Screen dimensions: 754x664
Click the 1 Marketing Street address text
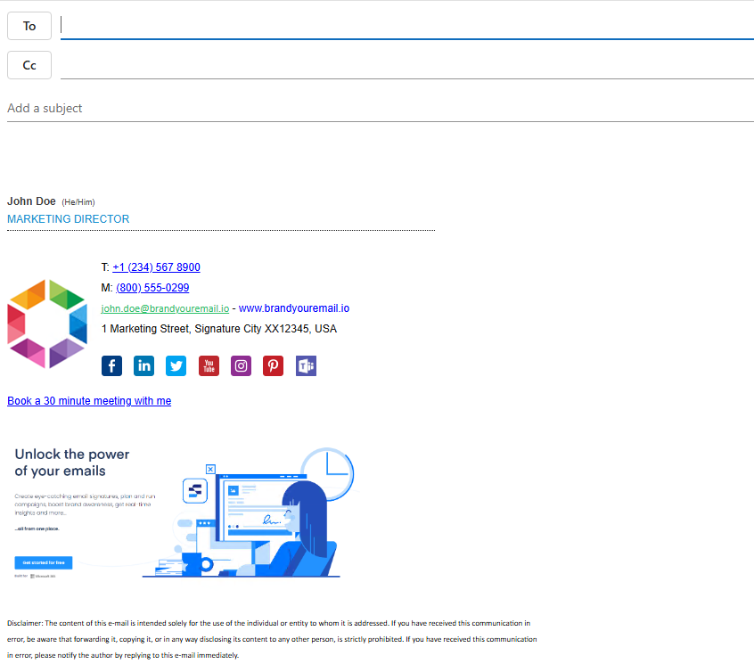pyautogui.click(x=218, y=329)
